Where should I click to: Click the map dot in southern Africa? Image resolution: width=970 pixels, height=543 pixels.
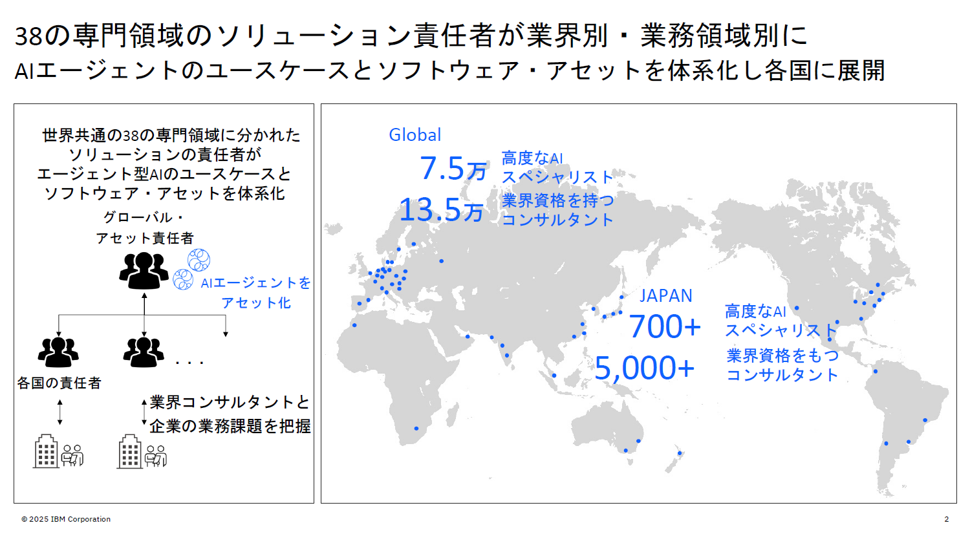pyautogui.click(x=416, y=429)
